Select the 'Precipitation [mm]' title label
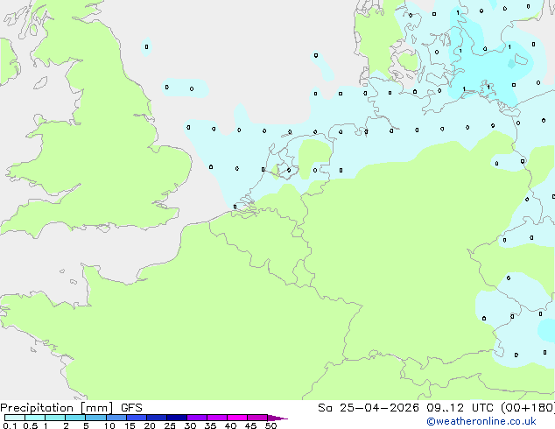 [x=57, y=408]
